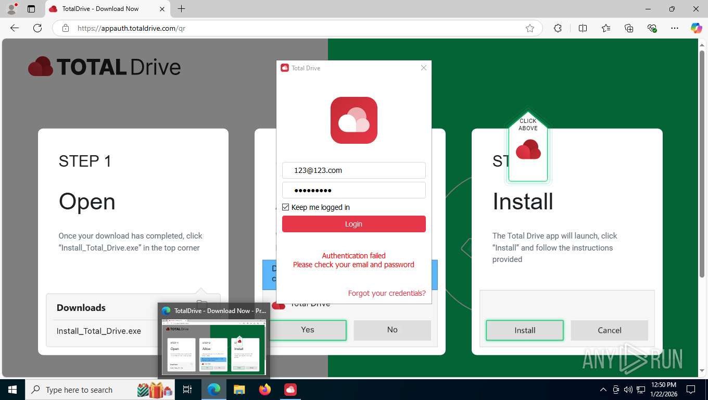This screenshot has height=400, width=708.
Task: Open File Explorer from taskbar
Action: [239, 390]
